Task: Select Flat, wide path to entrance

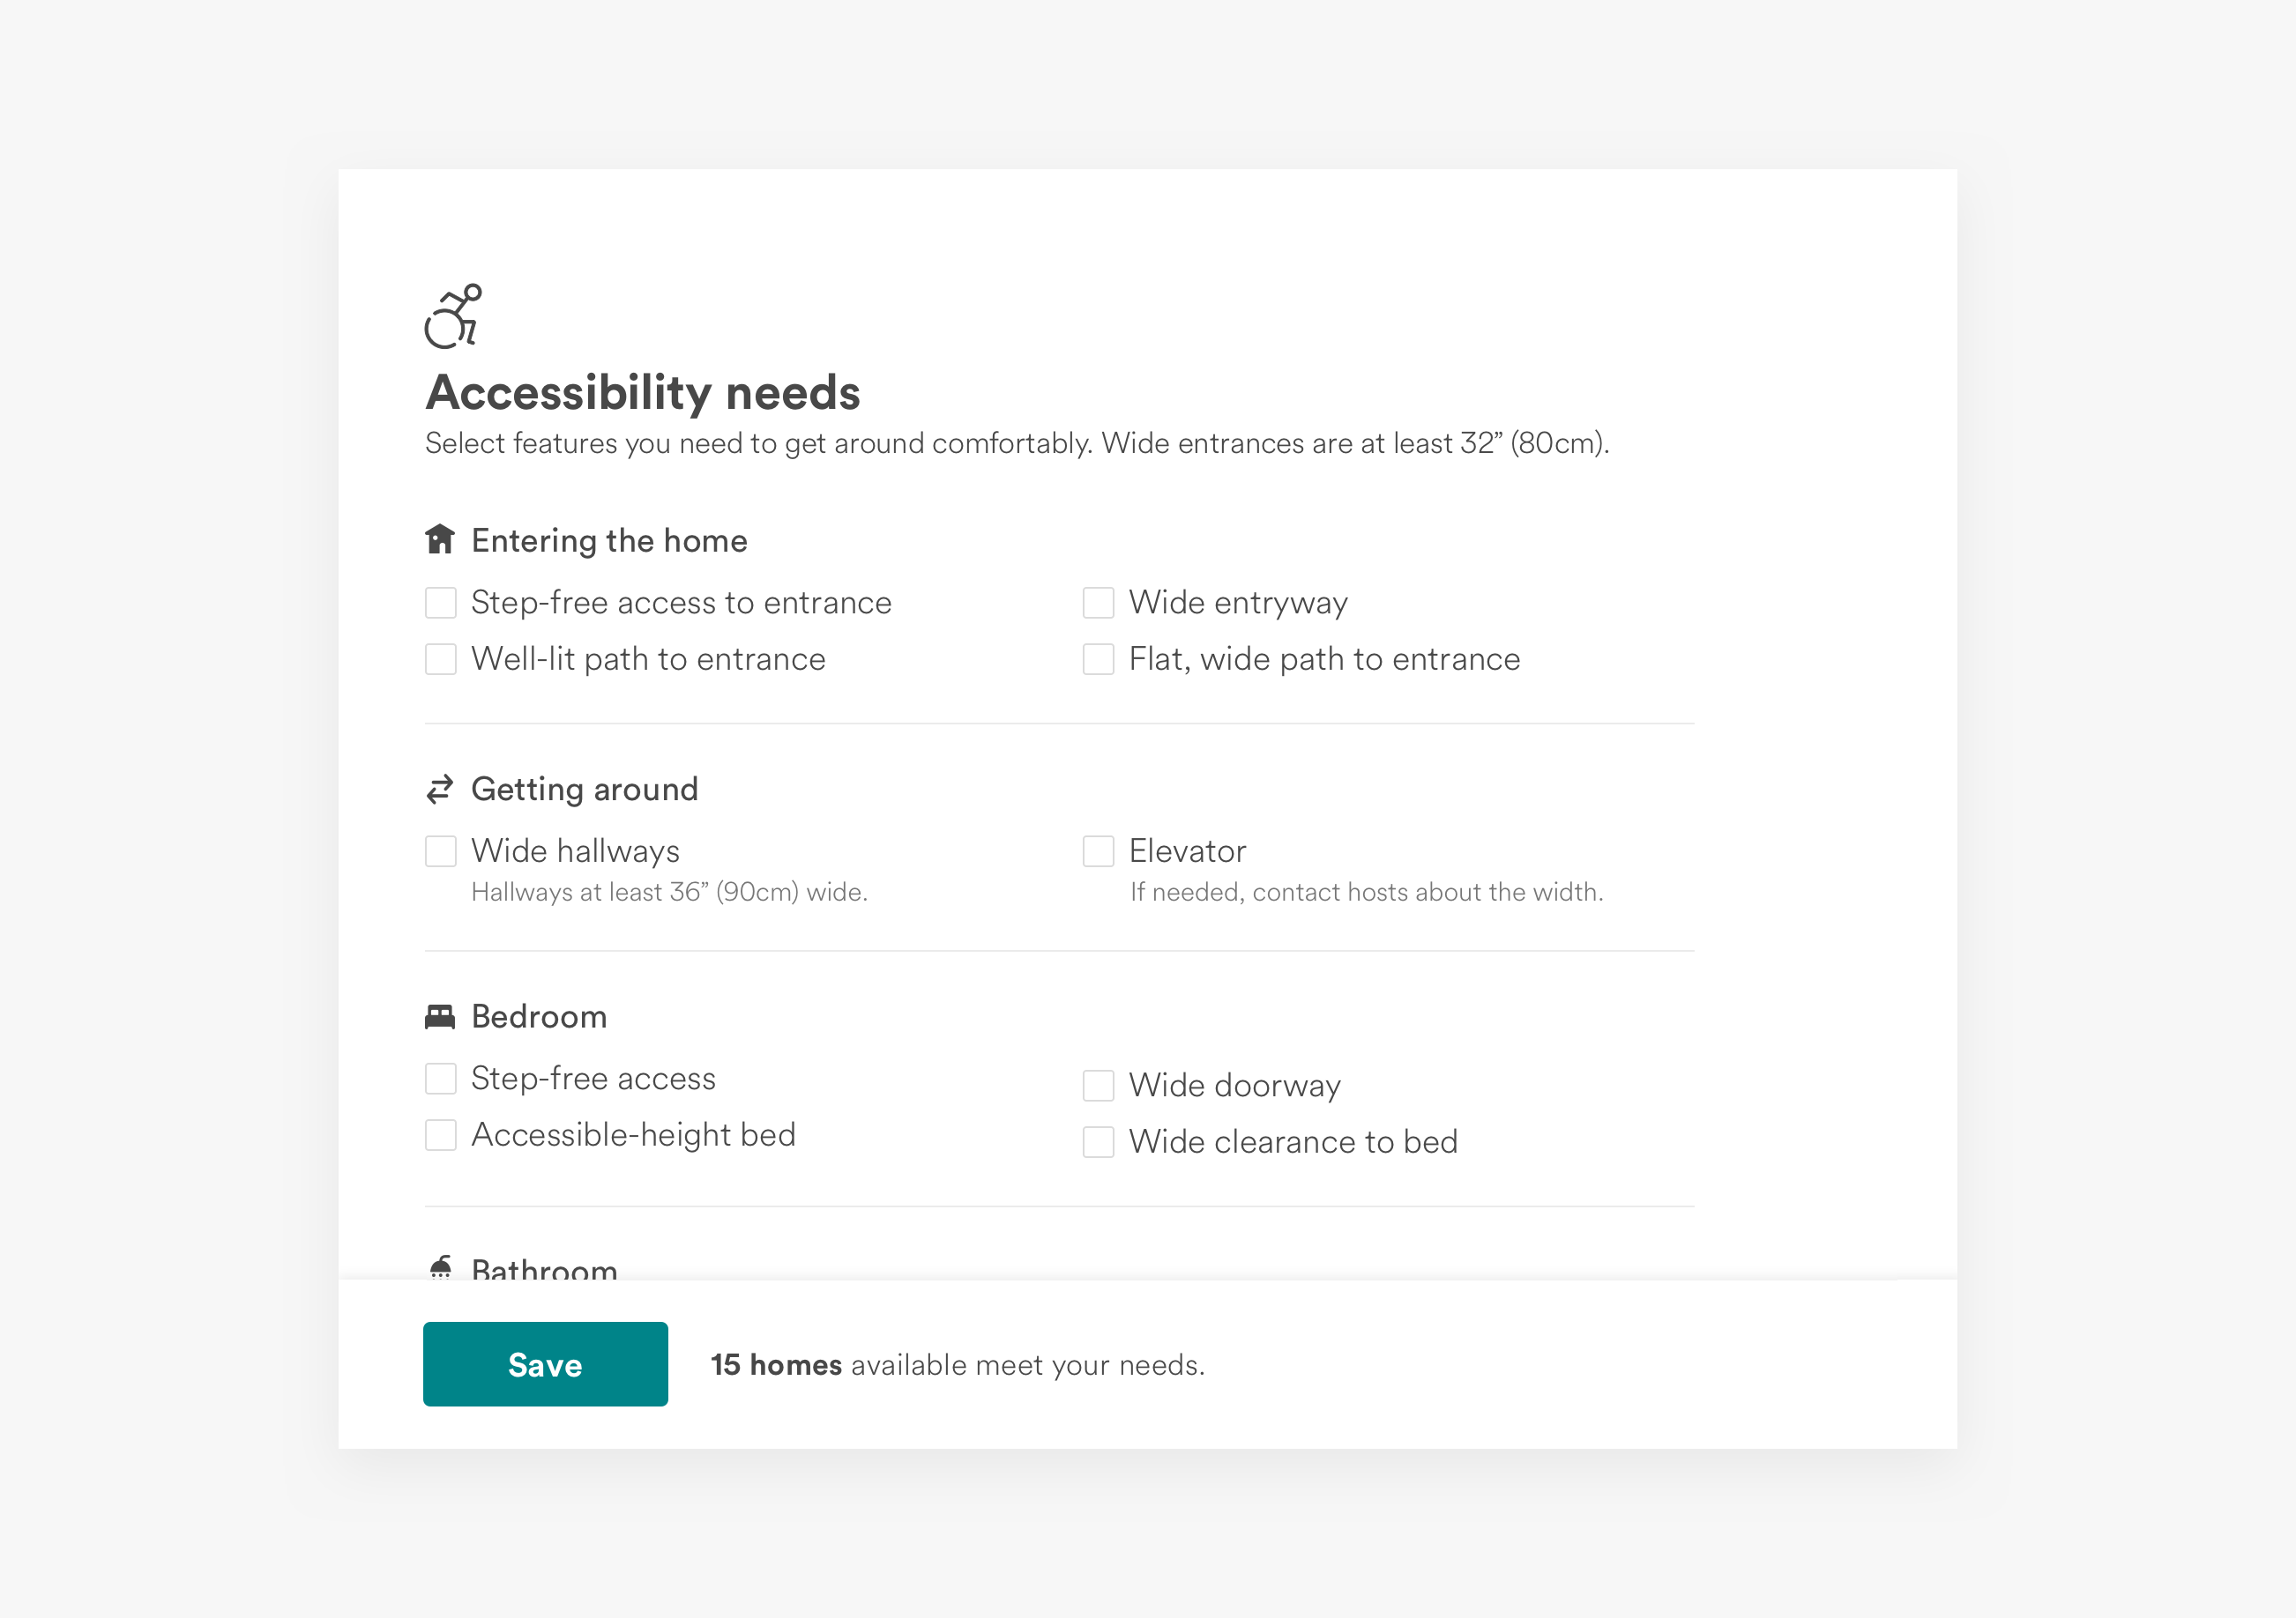Action: pyautogui.click(x=1098, y=659)
